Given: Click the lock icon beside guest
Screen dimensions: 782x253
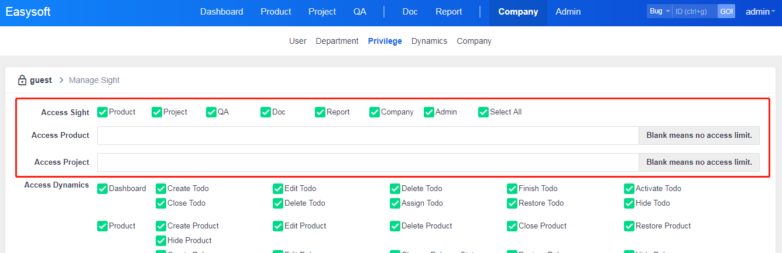Looking at the screenshot, I should (22, 80).
